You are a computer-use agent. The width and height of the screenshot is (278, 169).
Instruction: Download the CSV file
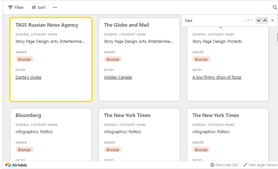224,165
